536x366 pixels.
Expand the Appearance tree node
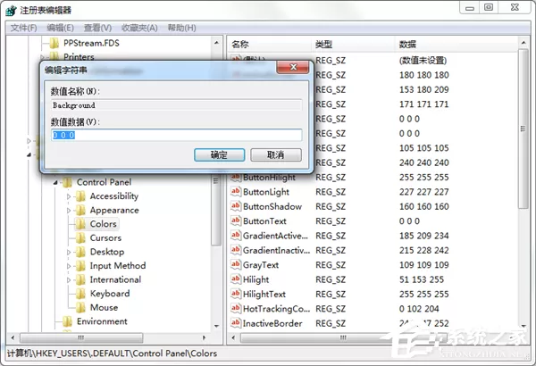[69, 211]
